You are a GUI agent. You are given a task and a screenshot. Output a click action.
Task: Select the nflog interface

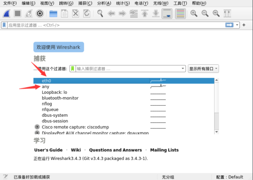coord(124,104)
